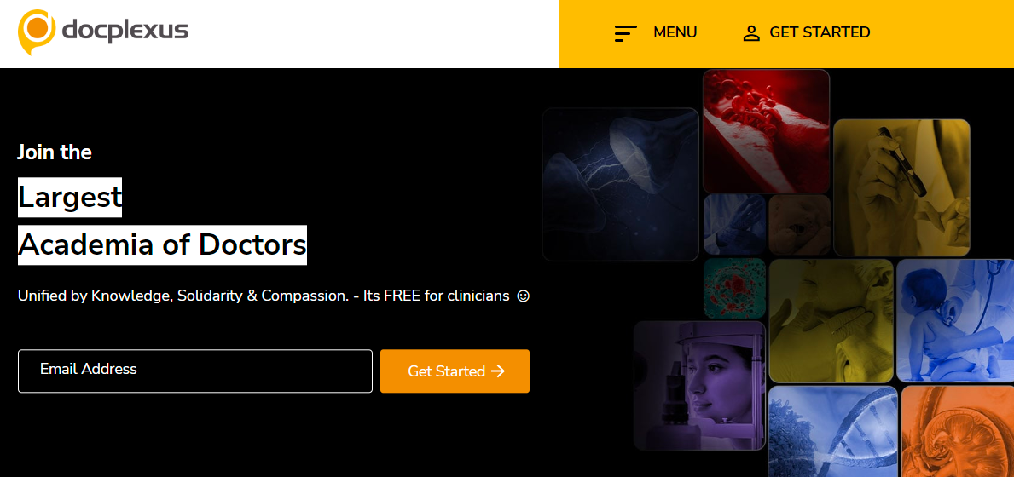Screen dimensions: 1014x477
Task: Select the red blood cells artery image
Action: (766, 132)
